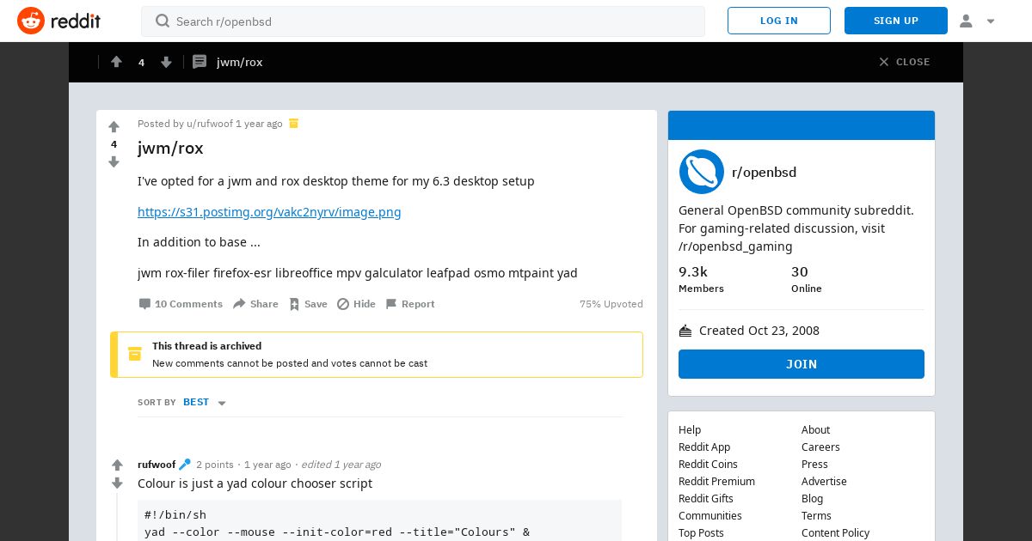The image size is (1032, 541).
Task: Downvote rufwoof's comment
Action: coord(117,483)
